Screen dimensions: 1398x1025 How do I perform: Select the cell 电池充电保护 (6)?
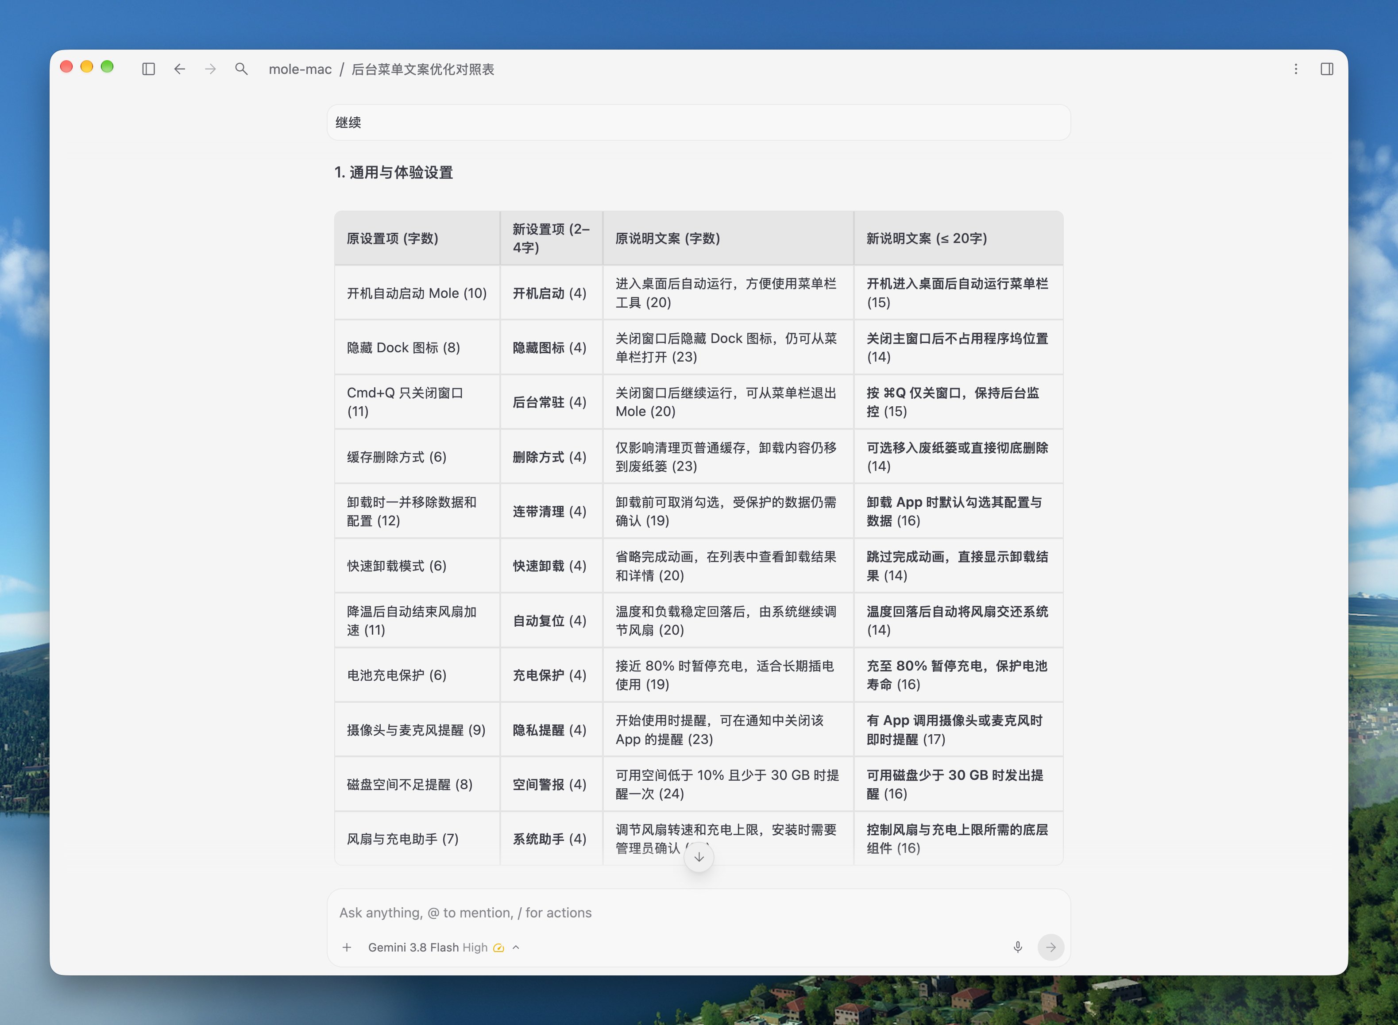point(417,675)
